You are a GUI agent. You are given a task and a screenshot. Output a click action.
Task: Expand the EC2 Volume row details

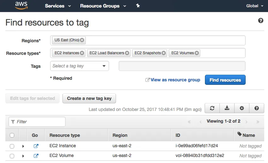click(x=23, y=156)
